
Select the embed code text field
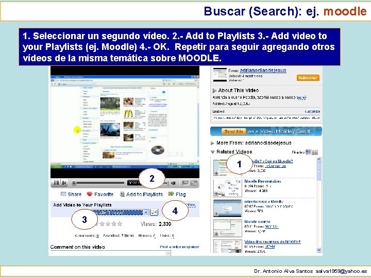pos(266,118)
